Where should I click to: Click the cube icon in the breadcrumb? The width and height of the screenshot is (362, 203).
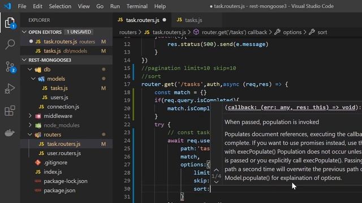(x=196, y=32)
